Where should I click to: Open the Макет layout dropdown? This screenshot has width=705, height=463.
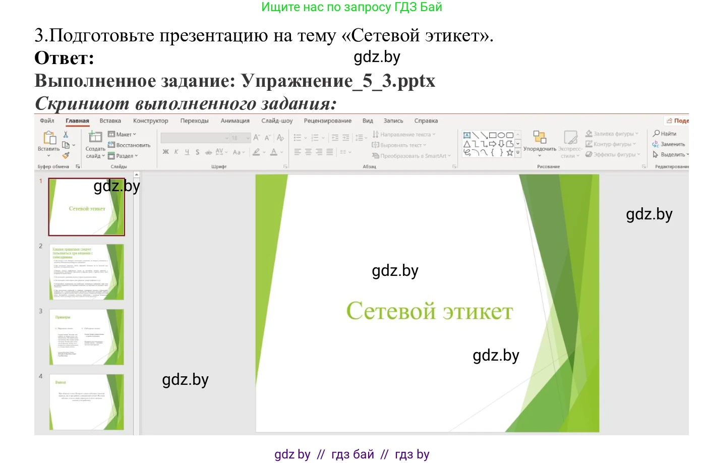click(122, 134)
